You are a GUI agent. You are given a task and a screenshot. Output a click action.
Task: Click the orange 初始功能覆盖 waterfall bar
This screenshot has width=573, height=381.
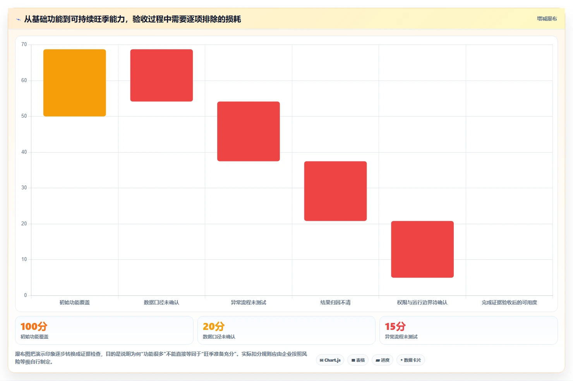(x=75, y=83)
